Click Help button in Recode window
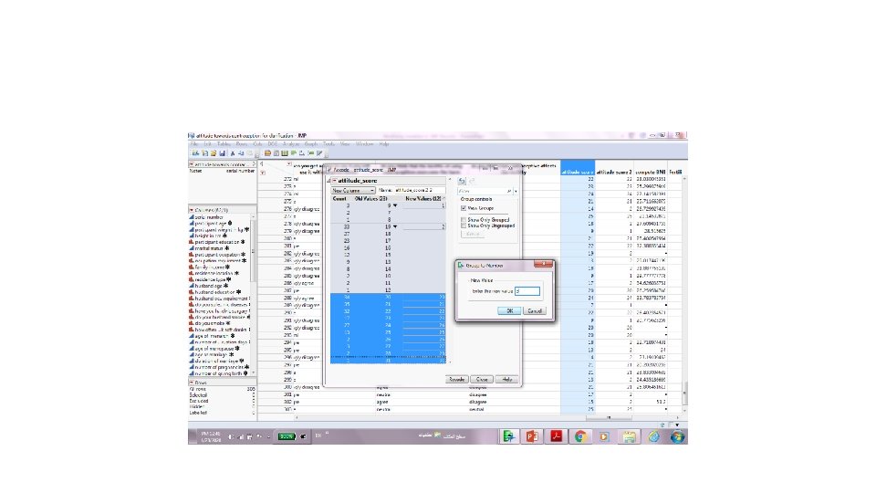Viewport: 876px width, 493px height. [x=506, y=379]
